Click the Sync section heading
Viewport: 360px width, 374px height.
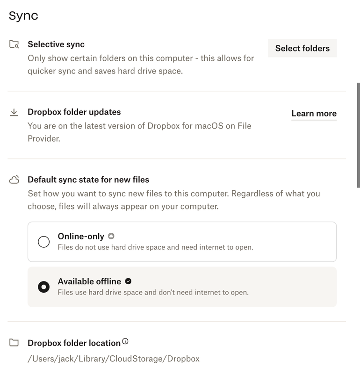(x=23, y=15)
